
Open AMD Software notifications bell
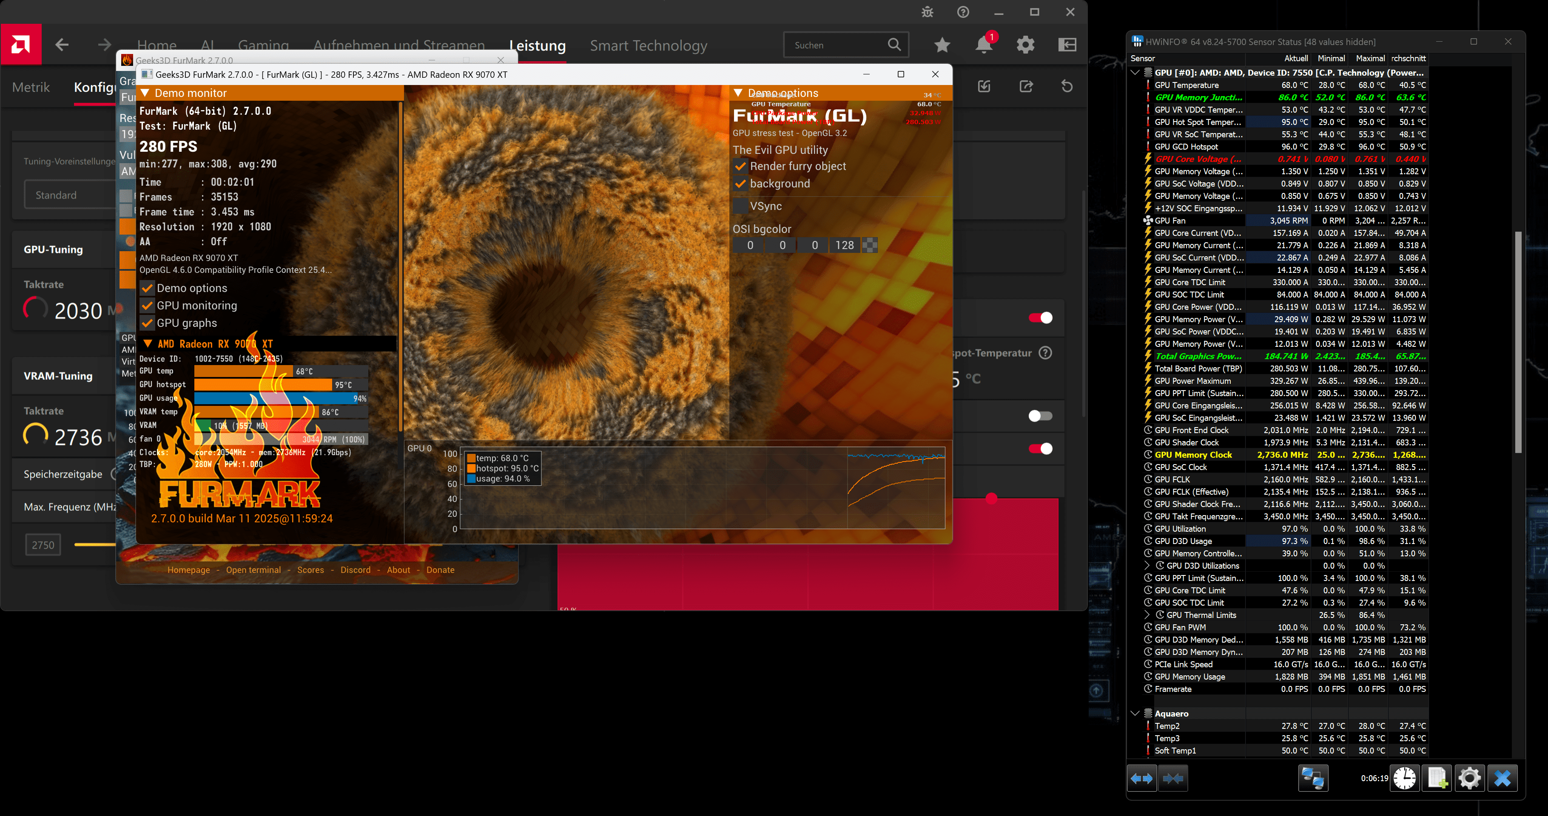[x=984, y=45]
